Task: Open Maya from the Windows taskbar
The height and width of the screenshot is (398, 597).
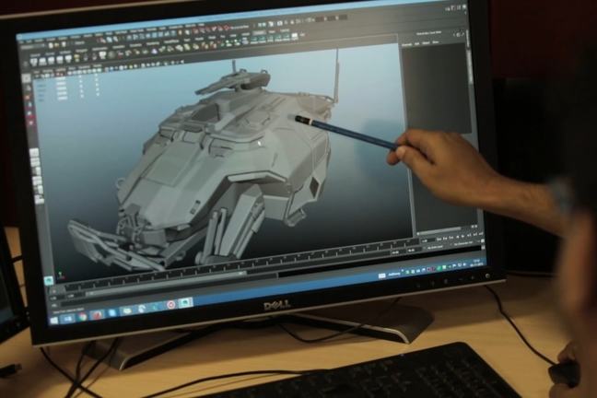Action: [185, 302]
